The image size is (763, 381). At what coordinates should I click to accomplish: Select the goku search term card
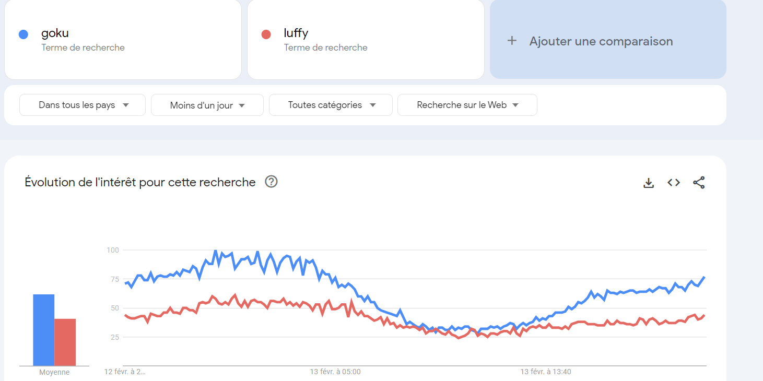coord(123,40)
